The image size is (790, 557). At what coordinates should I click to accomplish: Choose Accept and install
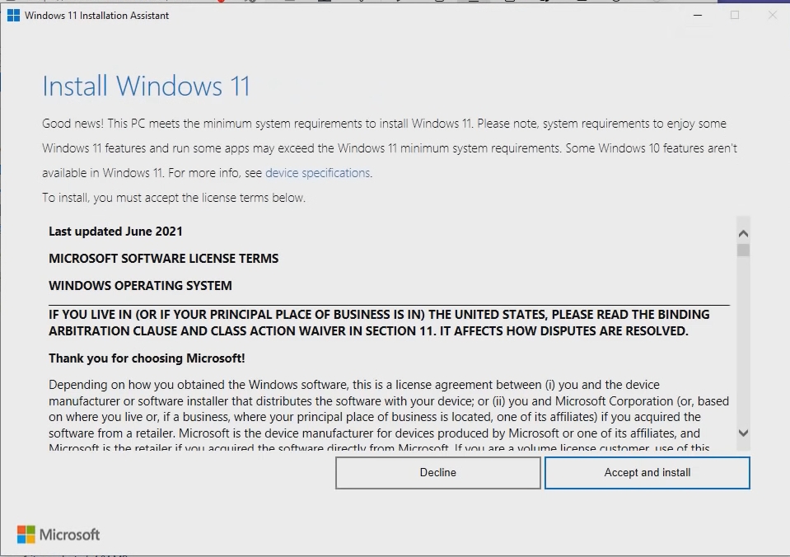[x=647, y=473]
